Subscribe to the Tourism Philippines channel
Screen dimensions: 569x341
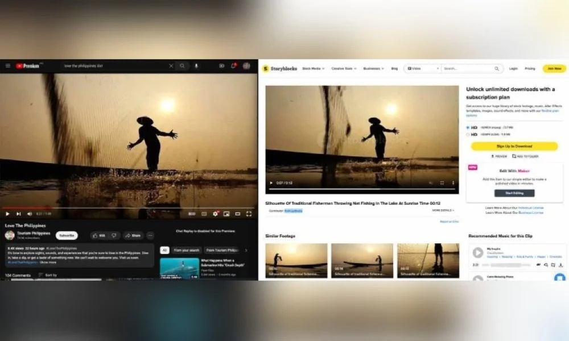coord(67,235)
